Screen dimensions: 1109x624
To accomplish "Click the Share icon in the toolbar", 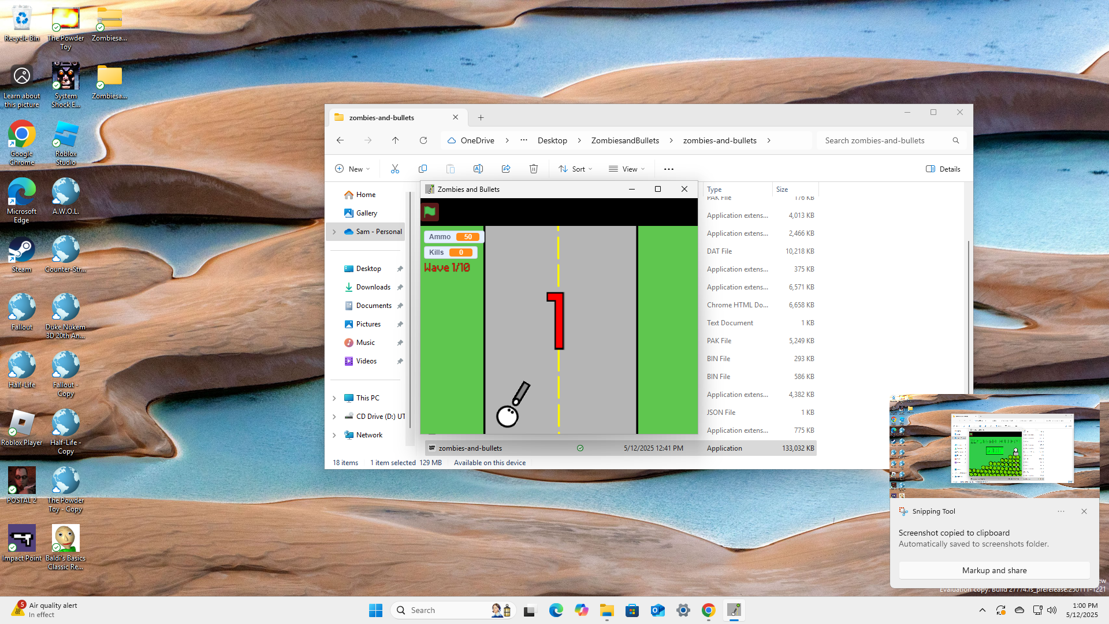I will [506, 169].
